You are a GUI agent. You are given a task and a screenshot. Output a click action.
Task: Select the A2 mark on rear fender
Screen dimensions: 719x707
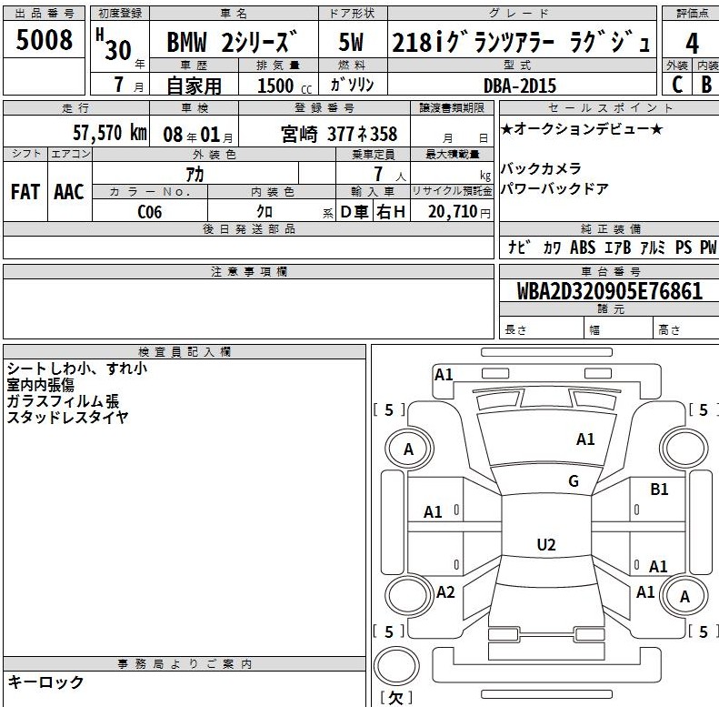(445, 592)
